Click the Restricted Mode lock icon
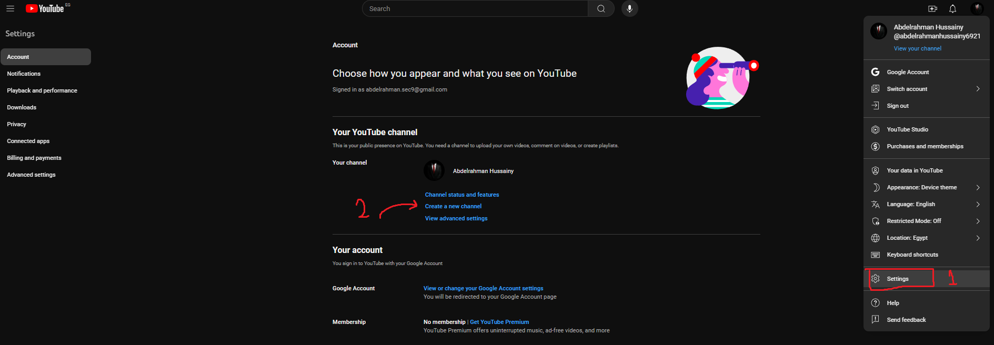Screen dimensions: 994x345 pyautogui.click(x=875, y=221)
